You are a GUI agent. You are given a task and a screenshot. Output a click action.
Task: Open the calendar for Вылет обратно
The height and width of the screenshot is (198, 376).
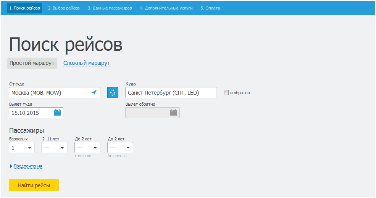pyautogui.click(x=174, y=113)
